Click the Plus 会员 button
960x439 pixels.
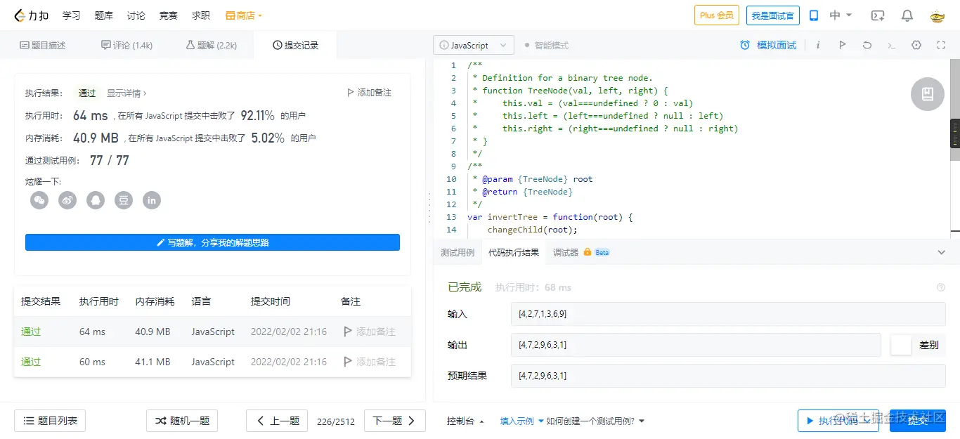point(717,15)
